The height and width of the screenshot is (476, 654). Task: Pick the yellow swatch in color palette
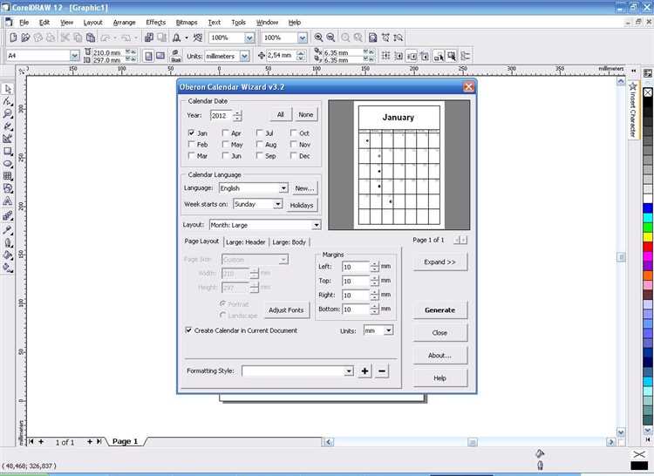point(647,237)
